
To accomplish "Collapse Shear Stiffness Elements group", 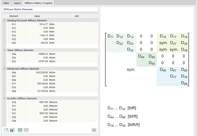I will [x=4, y=50].
